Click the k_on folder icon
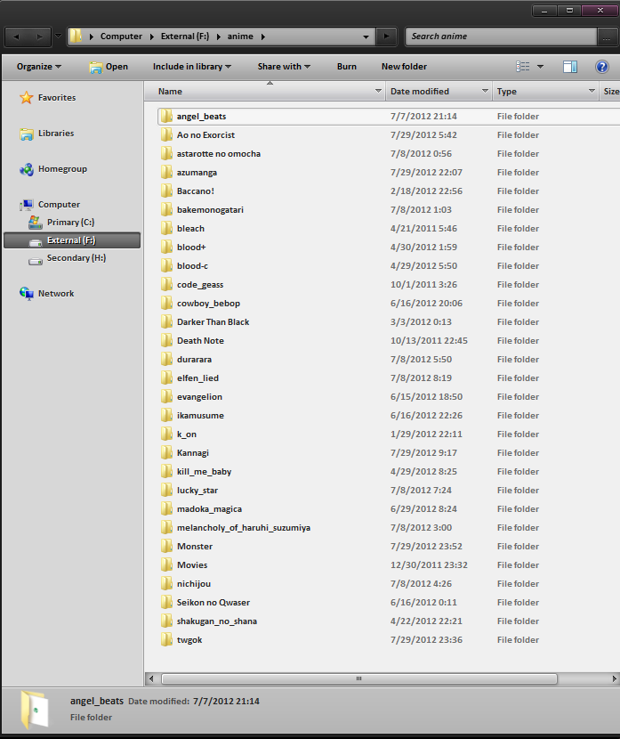 [x=166, y=434]
